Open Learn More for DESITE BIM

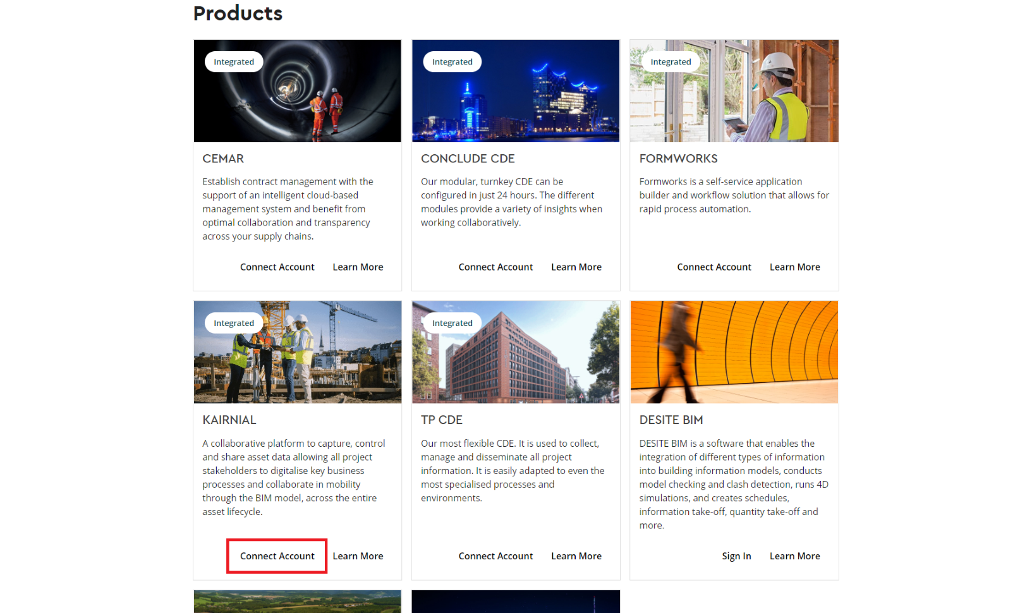[794, 556]
